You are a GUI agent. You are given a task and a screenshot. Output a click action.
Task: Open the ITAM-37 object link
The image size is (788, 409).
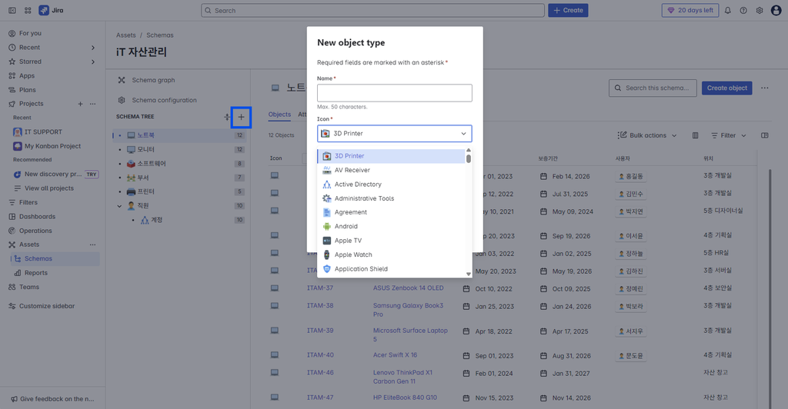(x=320, y=288)
